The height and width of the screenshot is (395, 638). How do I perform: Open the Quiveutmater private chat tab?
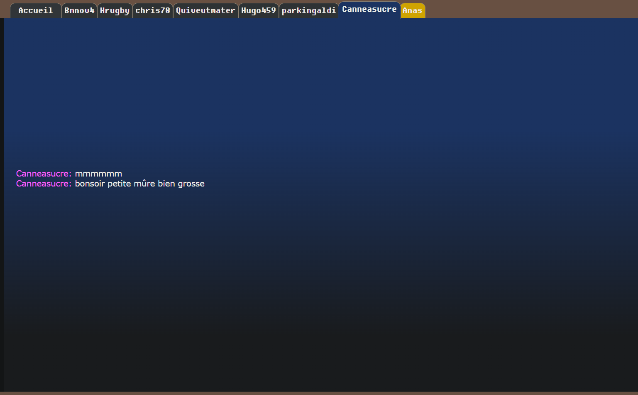(205, 11)
